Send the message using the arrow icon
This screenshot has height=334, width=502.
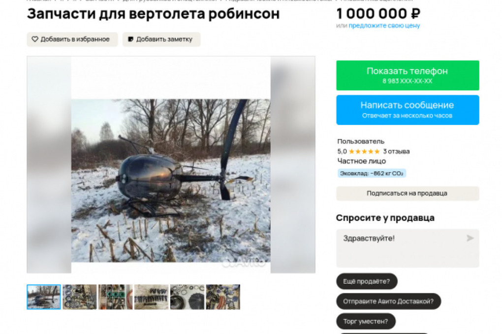470,238
